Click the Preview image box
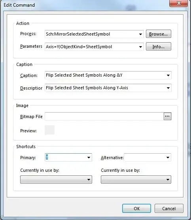The width and height of the screenshot is (191, 220). coord(49,130)
